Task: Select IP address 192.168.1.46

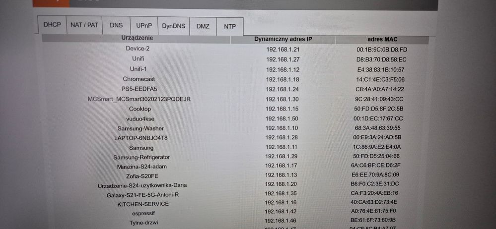Action: (282, 221)
